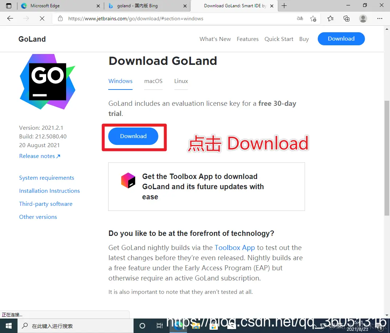
Task: Click the header Download button
Action: [341, 39]
